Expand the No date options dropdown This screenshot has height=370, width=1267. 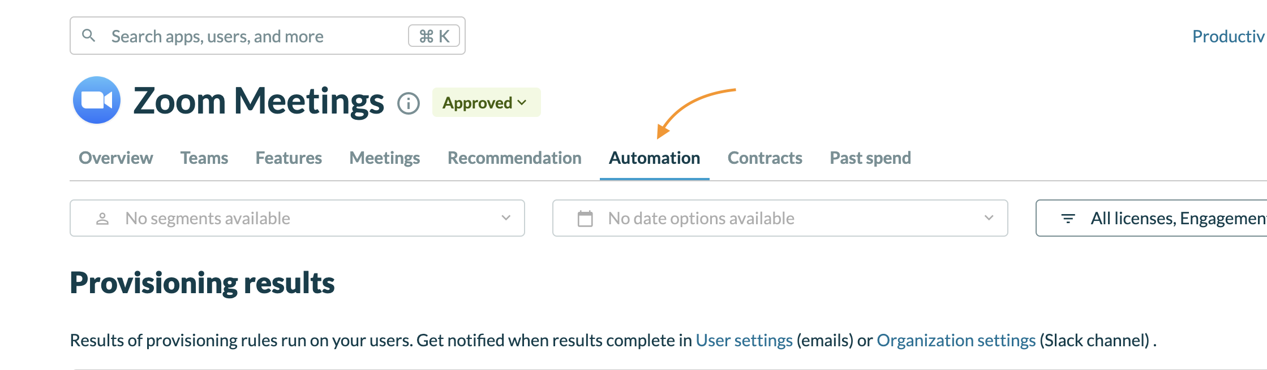[x=988, y=218]
